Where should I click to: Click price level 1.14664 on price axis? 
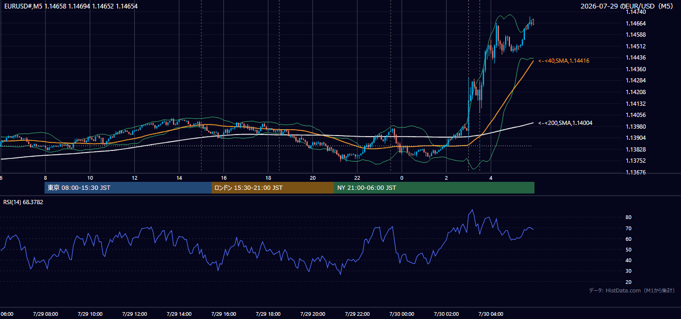pos(635,23)
